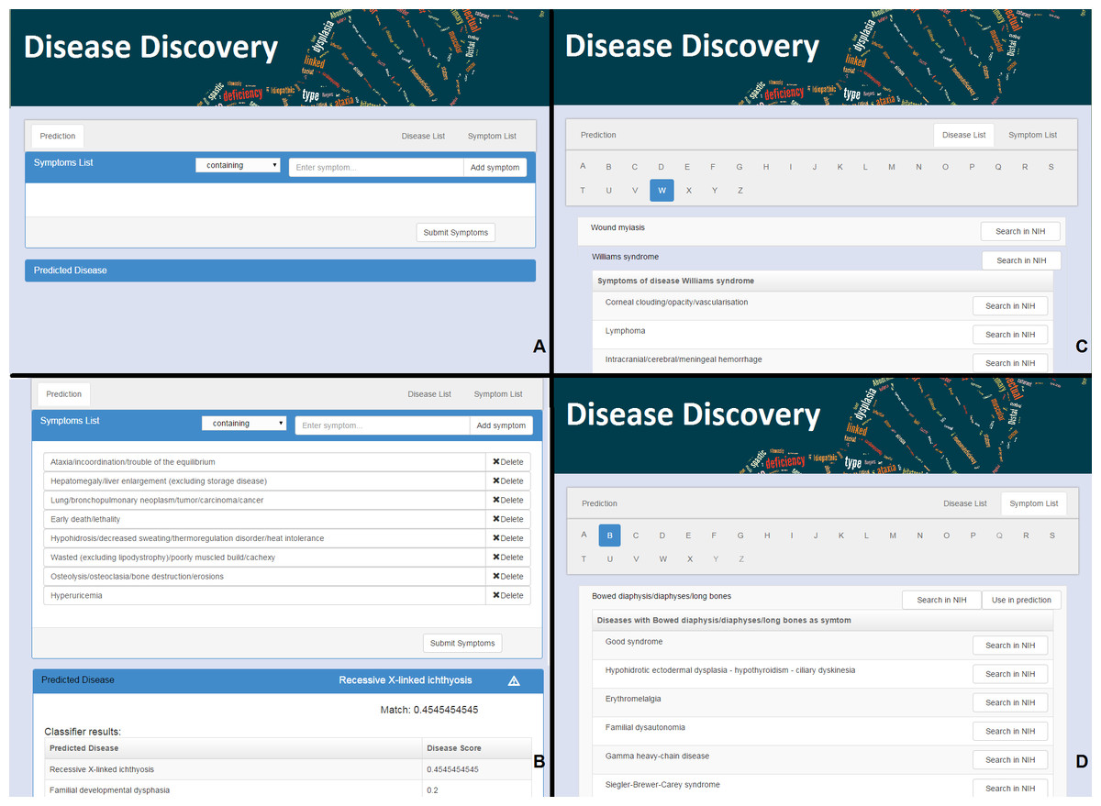
Task: Click the warning triangle beside Recessive X-linked ichthyosis
Action: (514, 680)
